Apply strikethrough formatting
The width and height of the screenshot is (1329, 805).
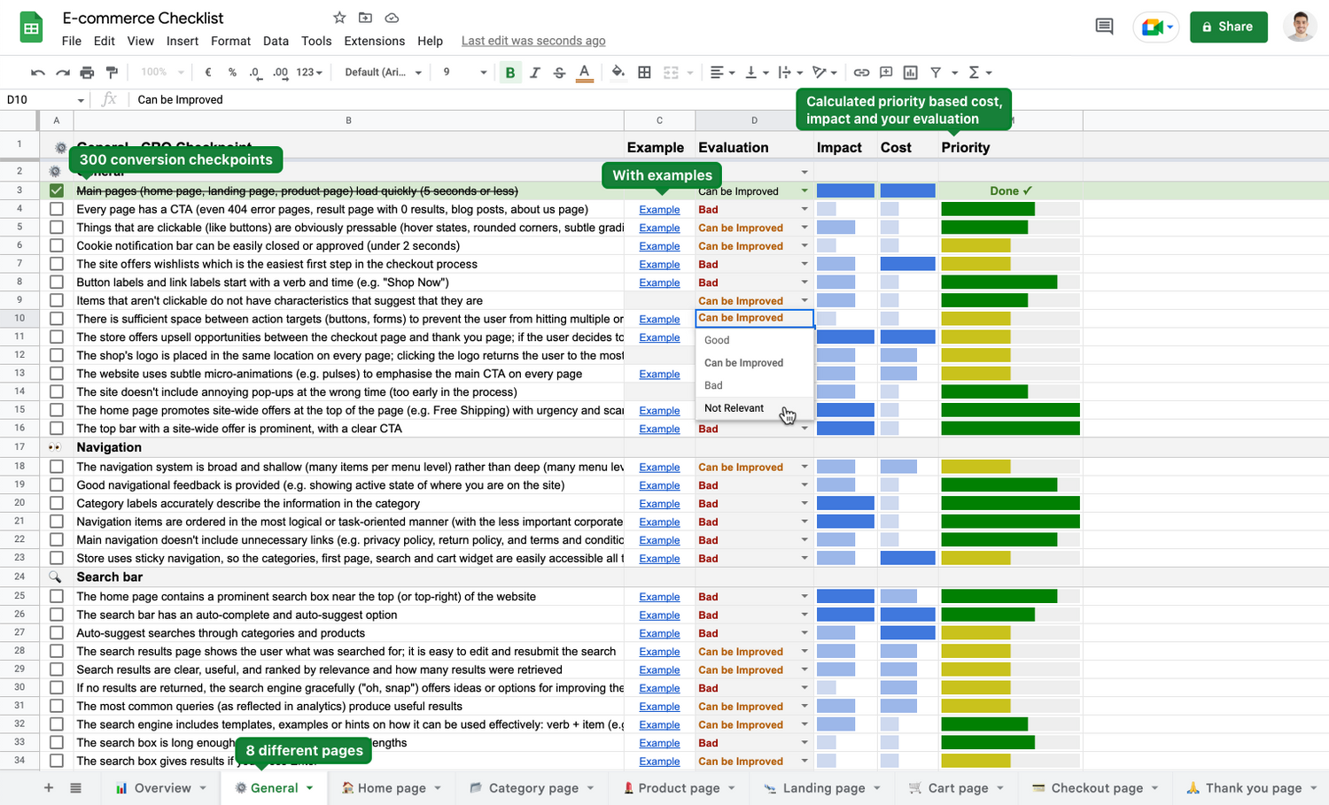point(559,73)
